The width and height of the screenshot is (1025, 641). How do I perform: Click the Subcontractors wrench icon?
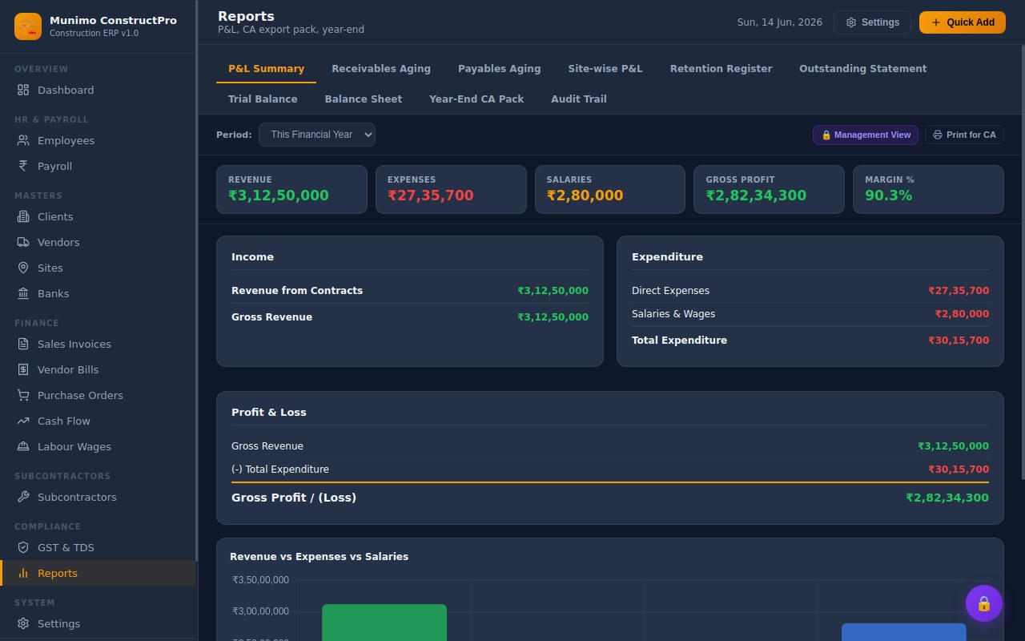click(23, 497)
